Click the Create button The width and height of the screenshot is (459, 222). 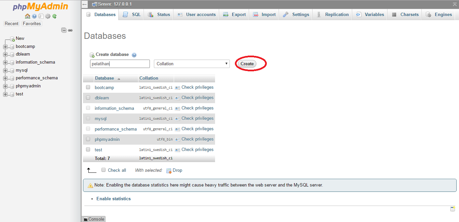pyautogui.click(x=247, y=64)
